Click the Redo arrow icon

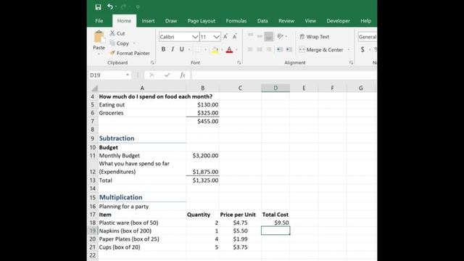(123, 7)
